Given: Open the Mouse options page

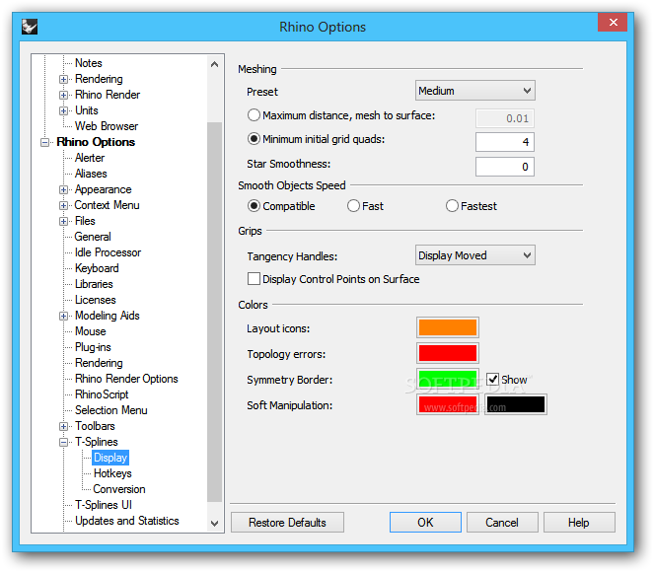Looking at the screenshot, I should pos(91,331).
